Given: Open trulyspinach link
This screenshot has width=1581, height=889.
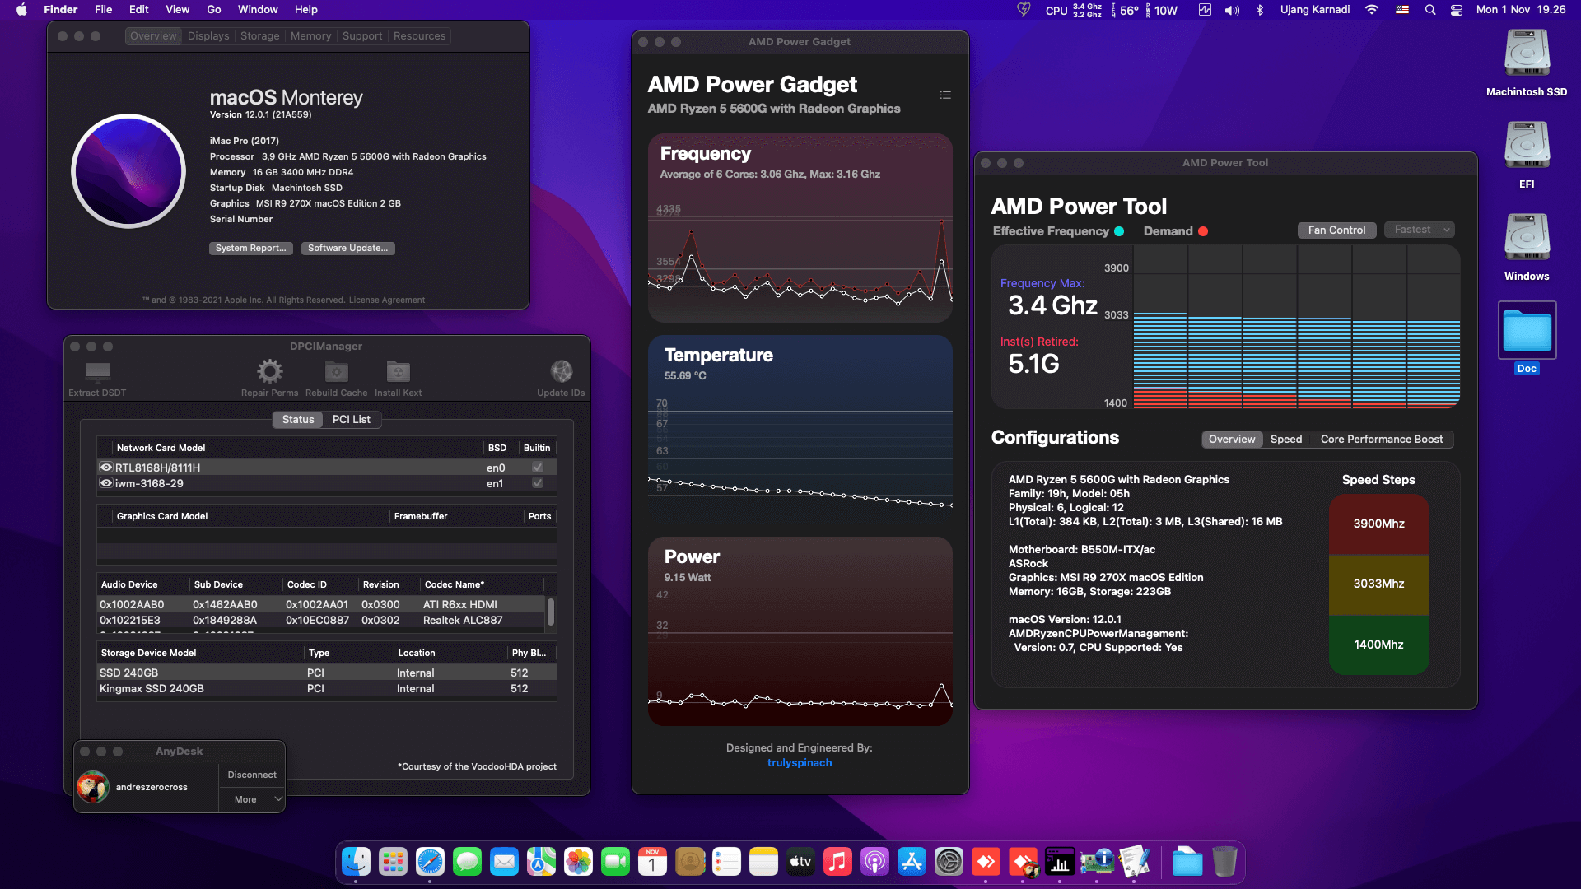Looking at the screenshot, I should coord(800,763).
